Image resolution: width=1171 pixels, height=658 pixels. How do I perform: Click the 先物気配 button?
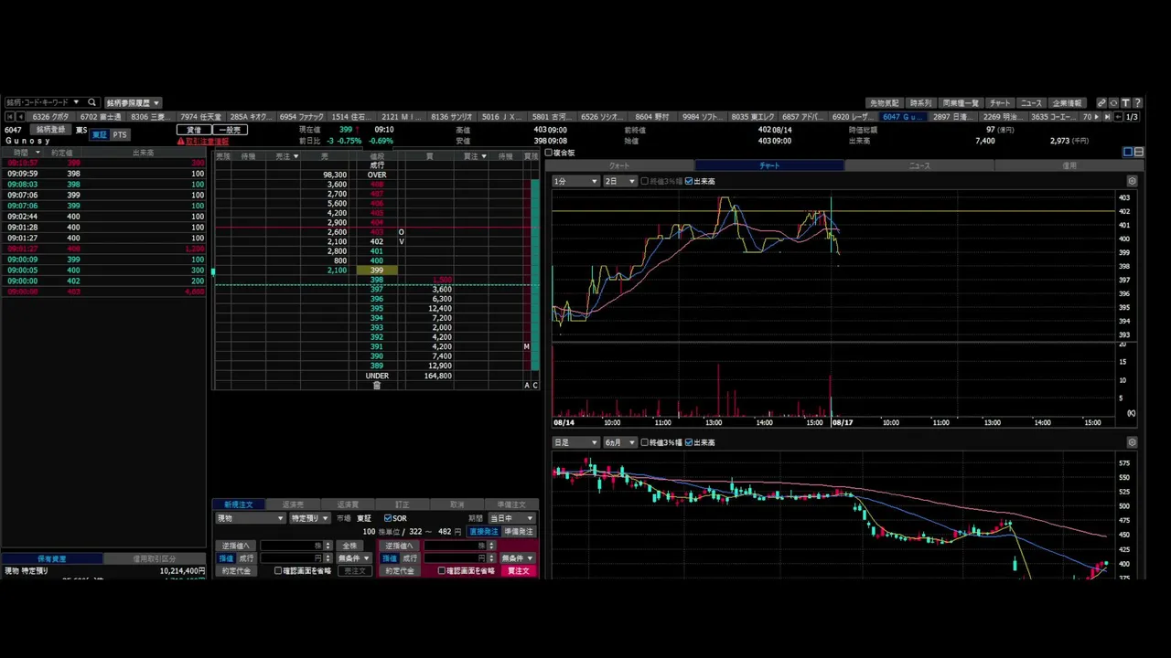click(885, 103)
